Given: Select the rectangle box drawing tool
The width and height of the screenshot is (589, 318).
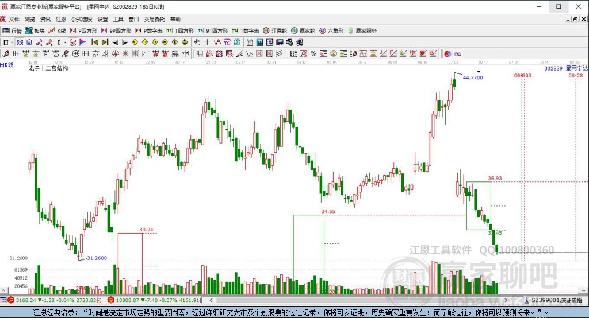Looking at the screenshot, I should pyautogui.click(x=200, y=54).
